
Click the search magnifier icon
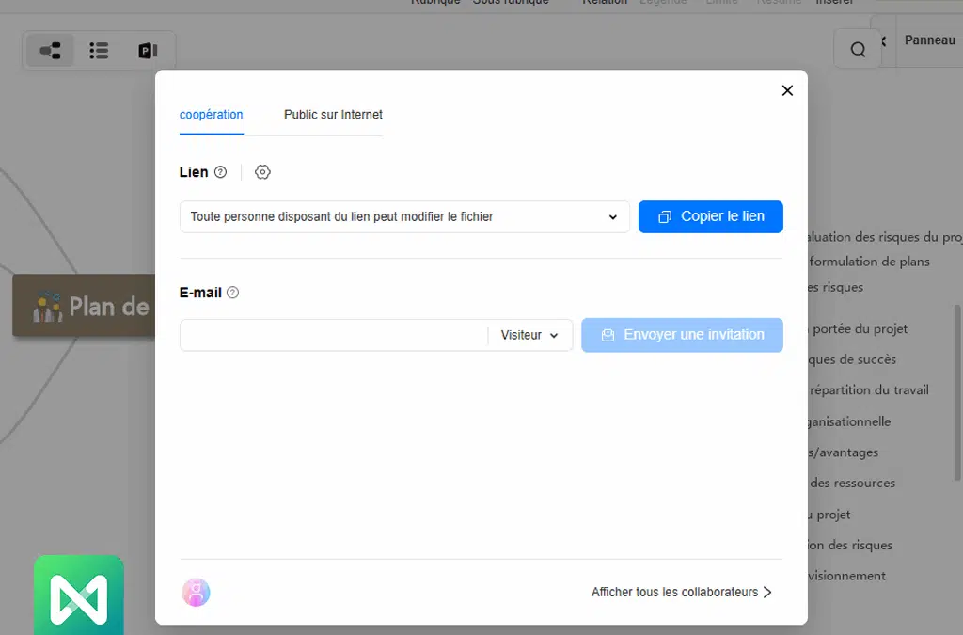858,50
